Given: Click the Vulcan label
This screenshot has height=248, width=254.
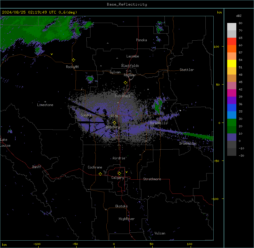Looking at the screenshot, I should [160, 233].
